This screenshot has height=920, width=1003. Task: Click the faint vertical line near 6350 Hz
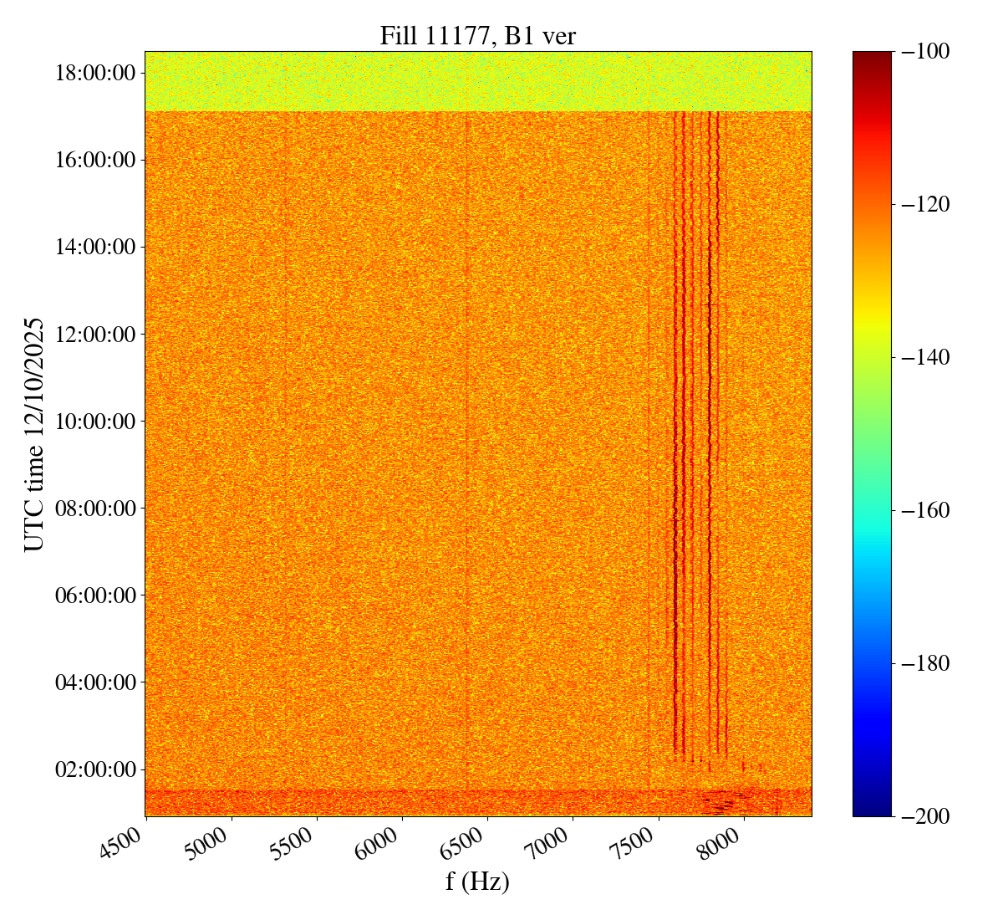point(466,418)
